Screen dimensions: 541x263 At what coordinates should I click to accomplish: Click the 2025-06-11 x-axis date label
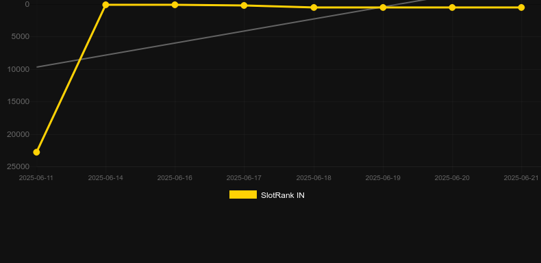click(36, 178)
